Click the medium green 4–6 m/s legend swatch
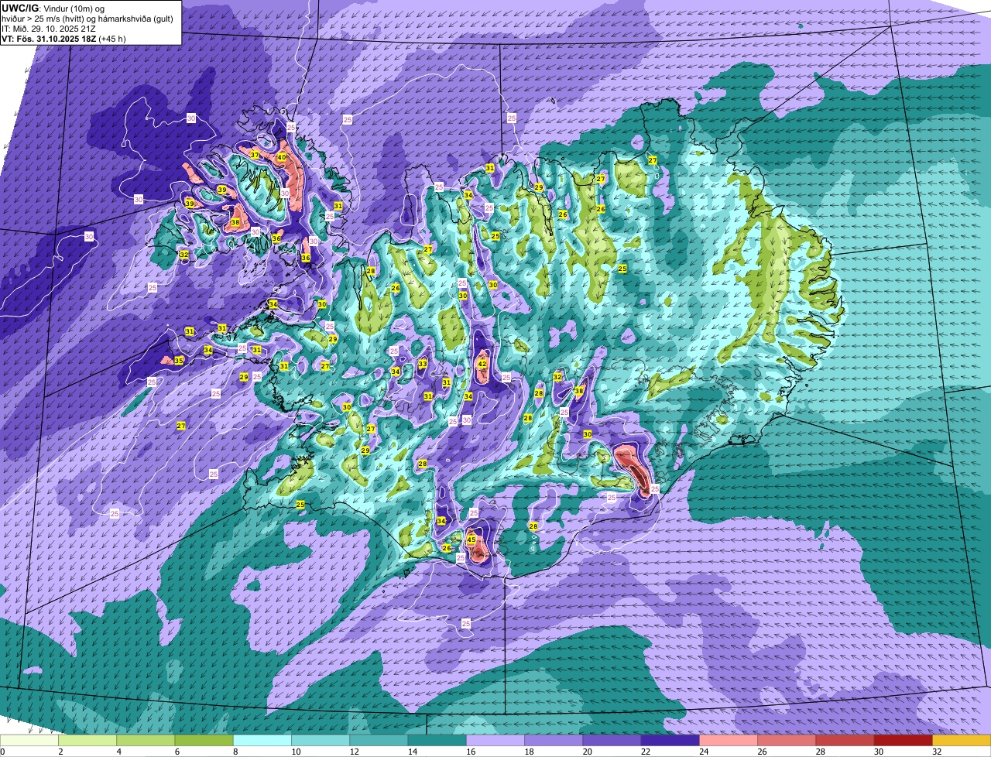The image size is (991, 757). pyautogui.click(x=146, y=740)
